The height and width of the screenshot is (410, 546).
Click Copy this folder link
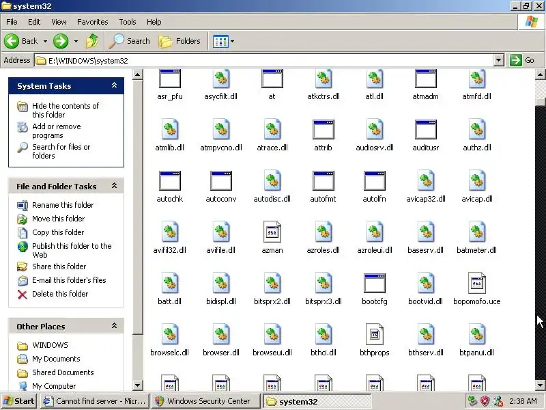(58, 232)
